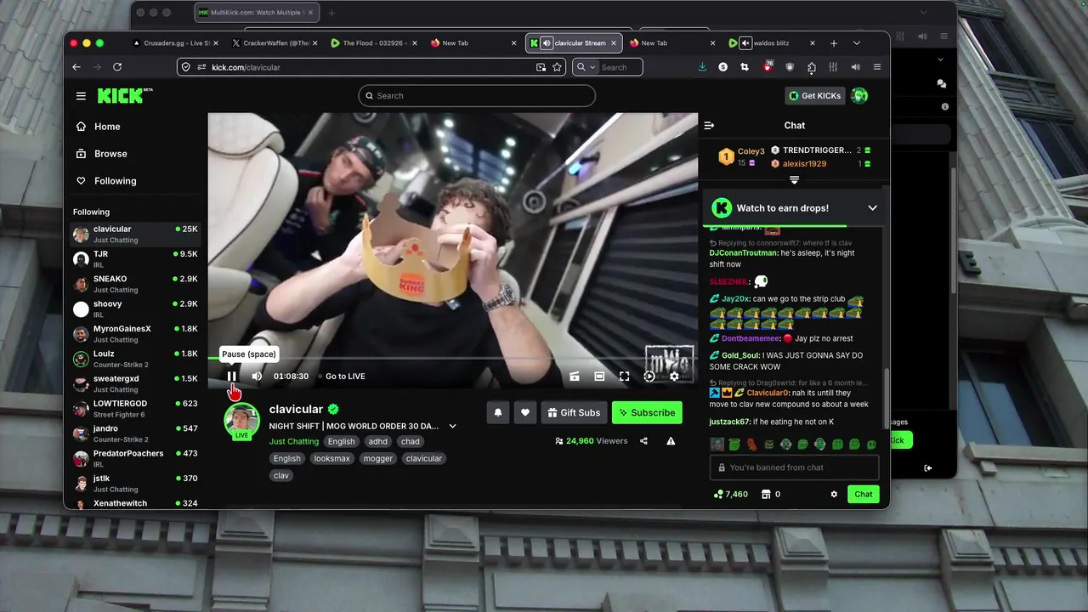Bookmark this page with the star
The height and width of the screenshot is (612, 1088).
(558, 67)
